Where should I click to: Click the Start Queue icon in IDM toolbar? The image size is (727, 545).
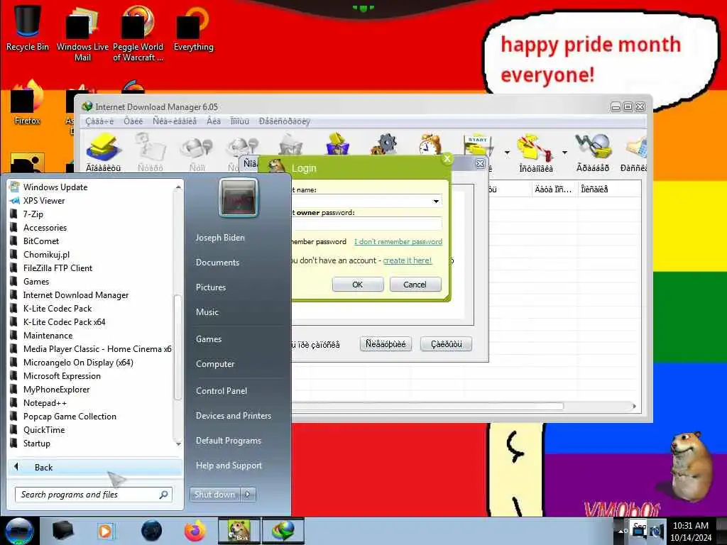(478, 145)
